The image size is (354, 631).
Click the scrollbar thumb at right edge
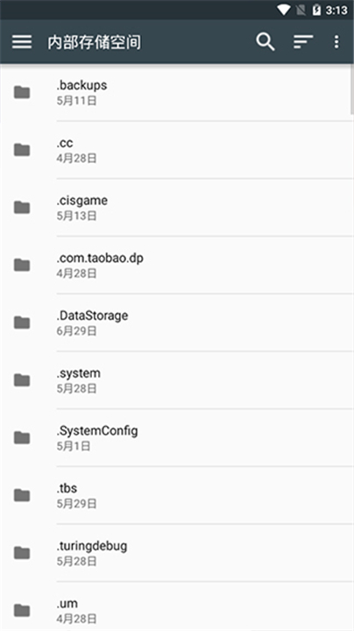tap(352, 90)
